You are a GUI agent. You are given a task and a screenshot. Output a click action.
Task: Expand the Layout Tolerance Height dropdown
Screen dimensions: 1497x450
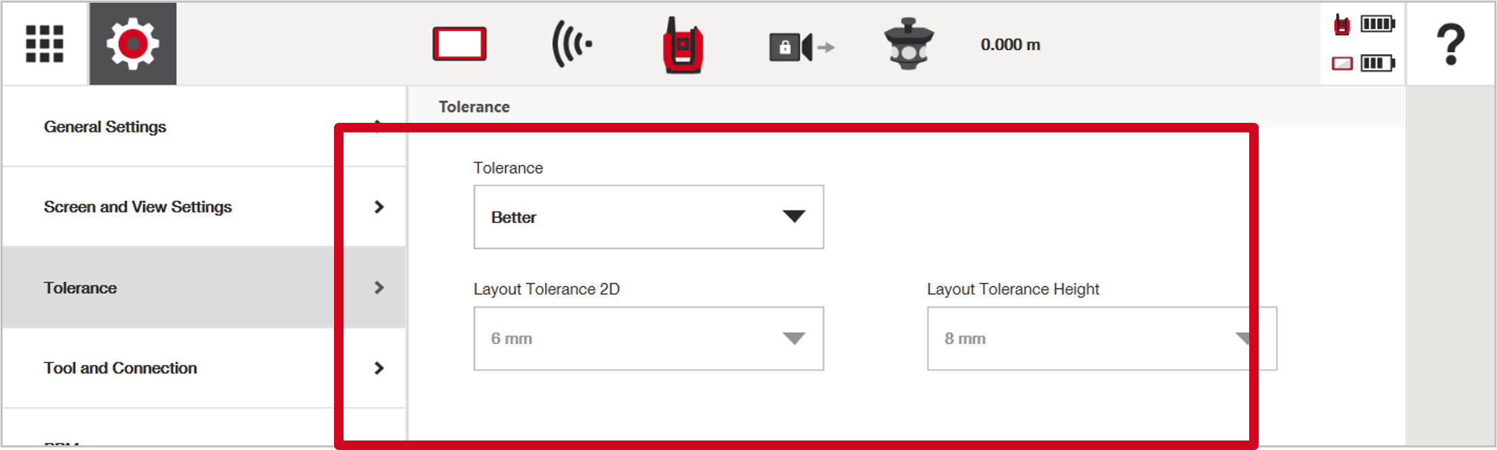(1102, 338)
